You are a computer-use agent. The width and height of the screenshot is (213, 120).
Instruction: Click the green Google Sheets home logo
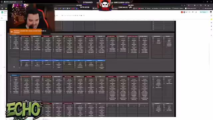click(x=2, y=12)
